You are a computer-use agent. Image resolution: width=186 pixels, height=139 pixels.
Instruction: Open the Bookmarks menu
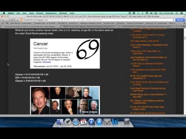51,13
